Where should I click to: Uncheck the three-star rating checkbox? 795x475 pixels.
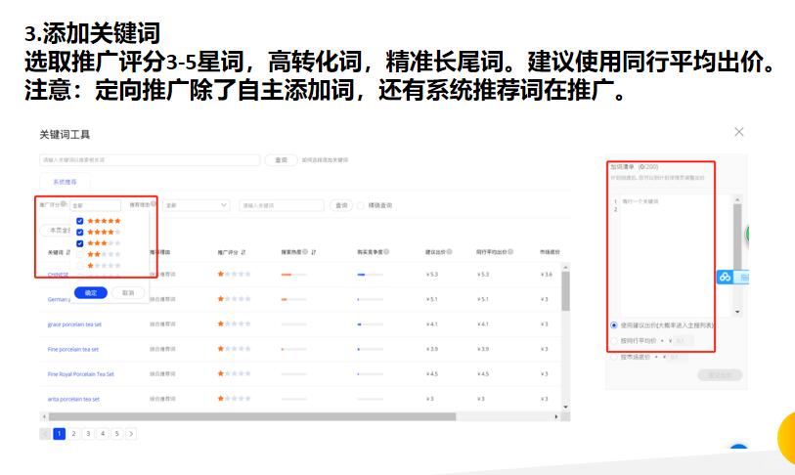[x=79, y=243]
